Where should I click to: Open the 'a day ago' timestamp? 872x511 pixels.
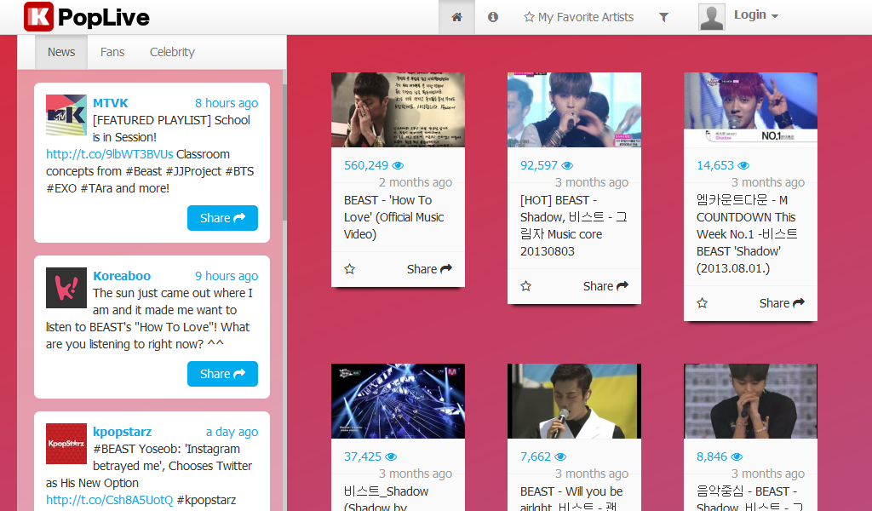[232, 432]
